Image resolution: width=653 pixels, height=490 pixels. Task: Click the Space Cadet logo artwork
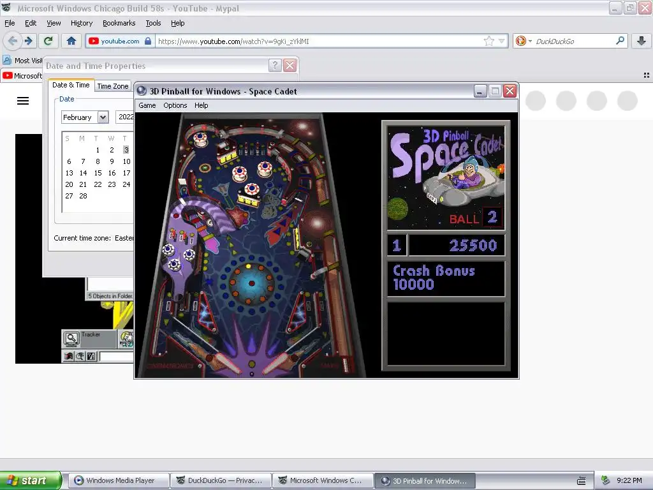[446, 177]
